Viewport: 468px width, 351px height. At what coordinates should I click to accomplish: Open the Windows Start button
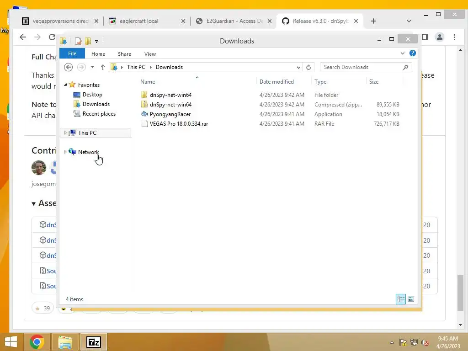click(11, 342)
